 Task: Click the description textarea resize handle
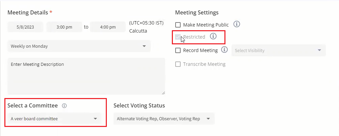(x=163, y=93)
